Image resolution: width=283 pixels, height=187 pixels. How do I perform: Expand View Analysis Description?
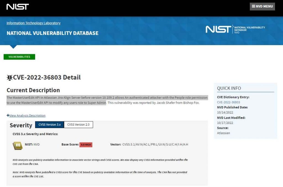coord(26,115)
